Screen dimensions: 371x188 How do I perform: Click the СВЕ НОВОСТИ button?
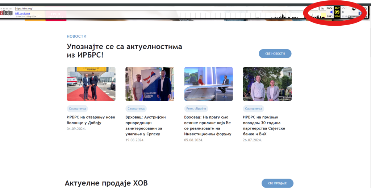pos(275,54)
